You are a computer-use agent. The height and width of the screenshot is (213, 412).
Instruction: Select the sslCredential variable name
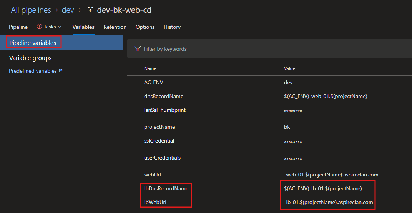pos(159,141)
